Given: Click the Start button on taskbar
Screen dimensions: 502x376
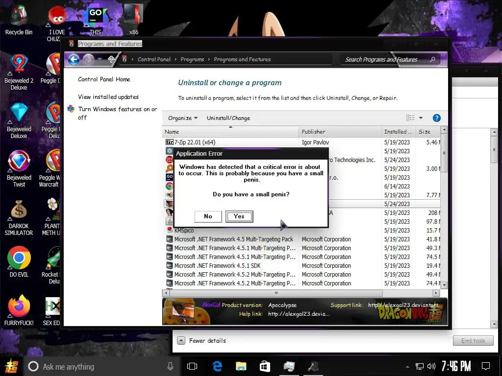Looking at the screenshot, I should tap(12, 366).
